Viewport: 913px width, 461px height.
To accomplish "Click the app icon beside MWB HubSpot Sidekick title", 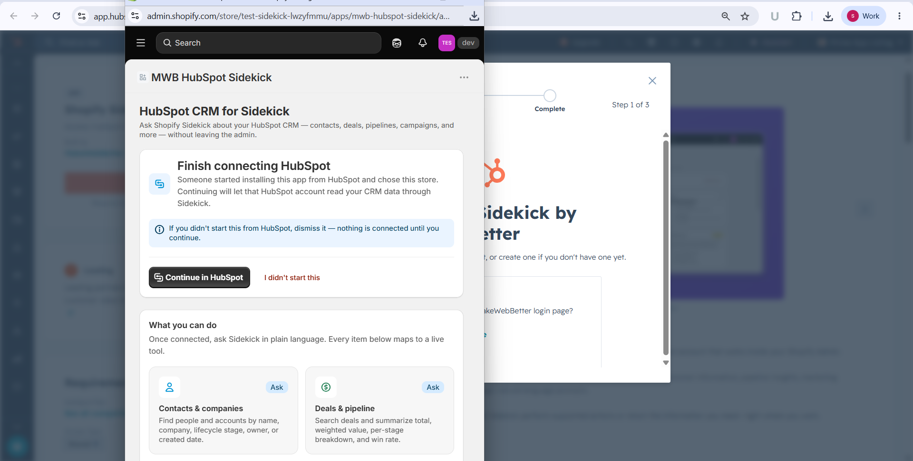I will pyautogui.click(x=143, y=77).
